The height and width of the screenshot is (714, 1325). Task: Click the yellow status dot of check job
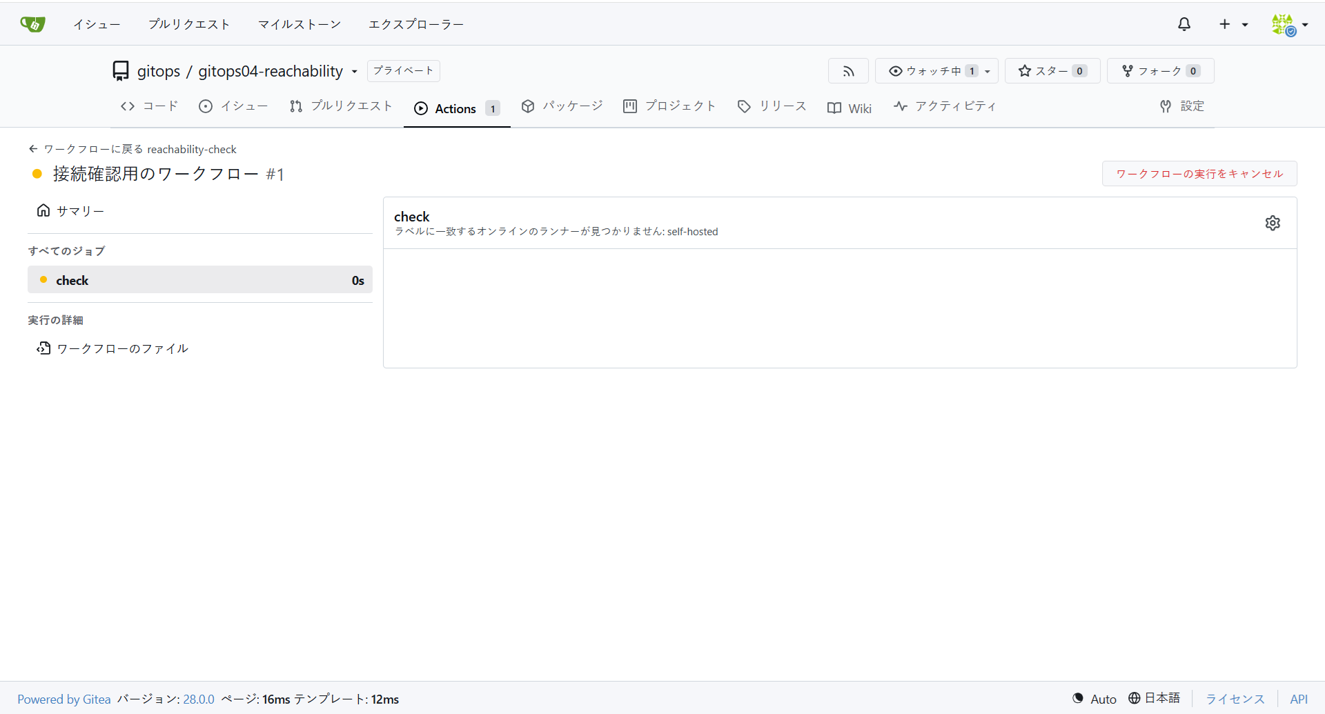43,279
